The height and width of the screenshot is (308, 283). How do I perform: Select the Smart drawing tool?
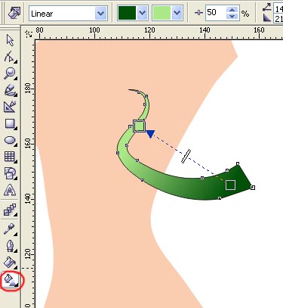coord(10,107)
